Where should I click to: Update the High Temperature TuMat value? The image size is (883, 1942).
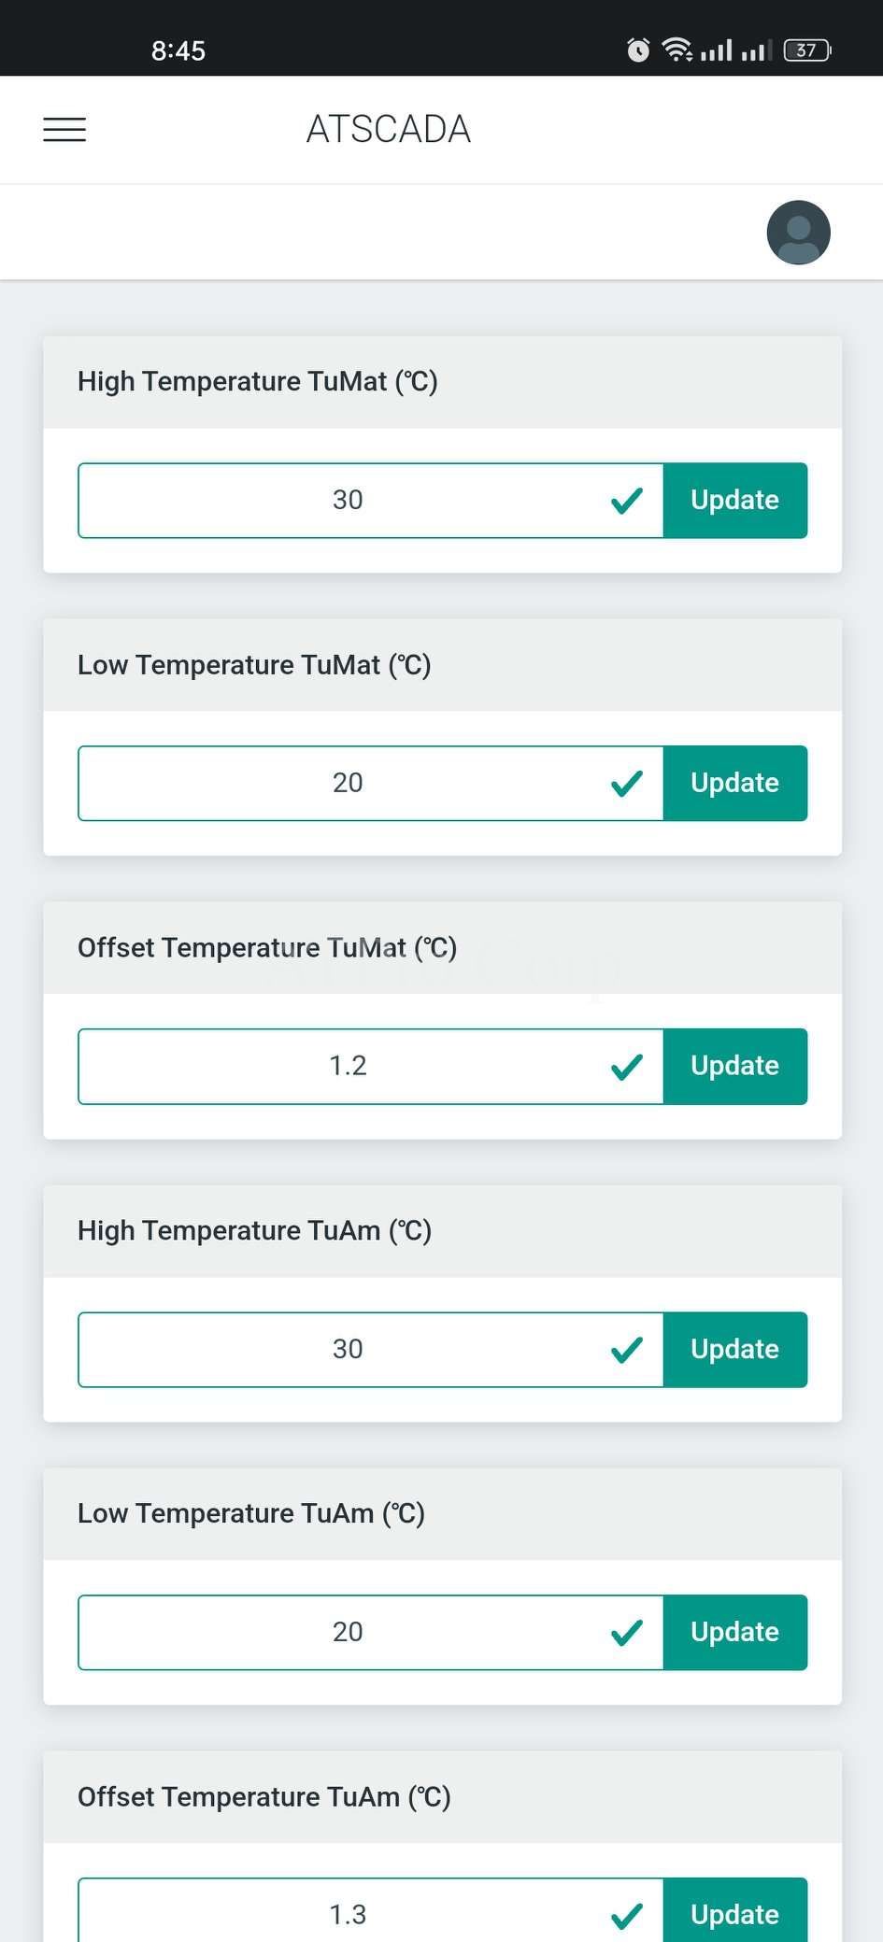tap(734, 501)
